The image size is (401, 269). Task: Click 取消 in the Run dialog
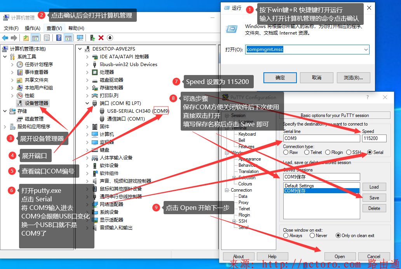(317, 78)
